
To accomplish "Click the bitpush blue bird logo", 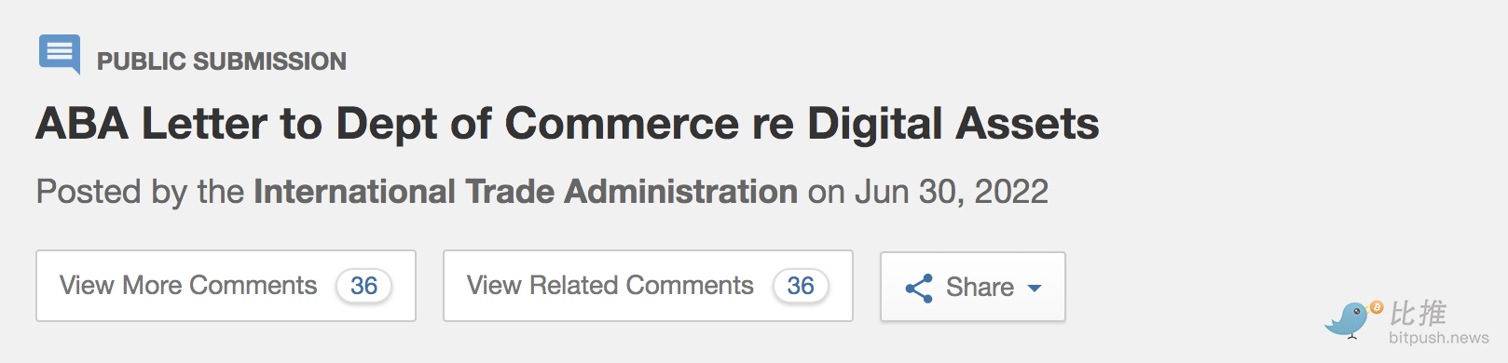I will point(1347,319).
